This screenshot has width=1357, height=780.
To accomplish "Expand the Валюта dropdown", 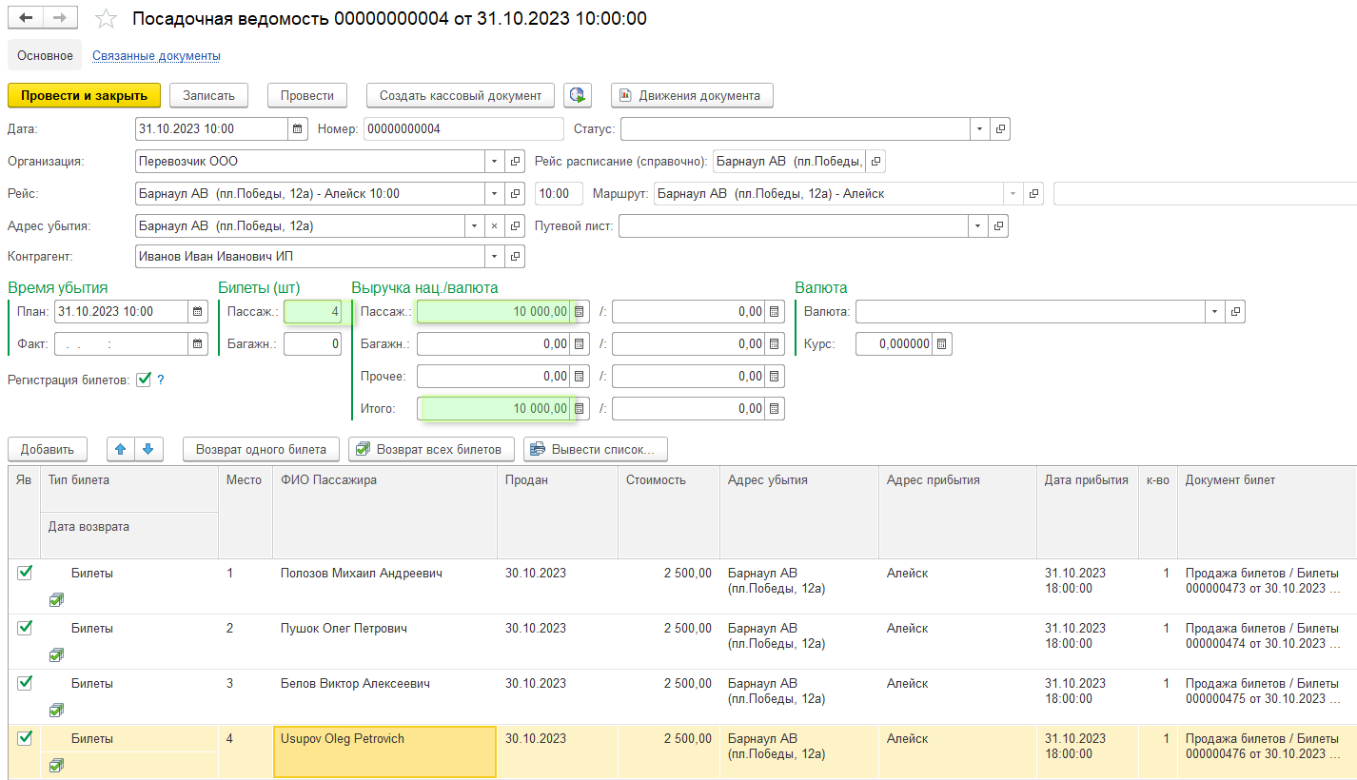I will tap(1215, 311).
